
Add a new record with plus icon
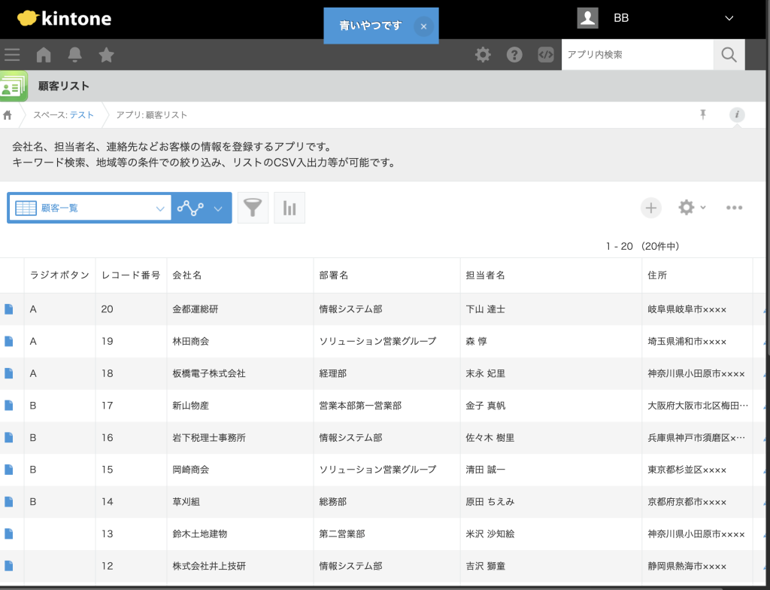click(650, 208)
